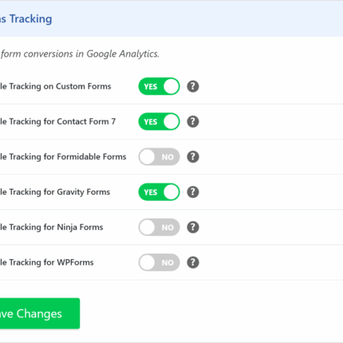
Task: Open help icon beside Contact Form 7
Action: click(x=193, y=122)
